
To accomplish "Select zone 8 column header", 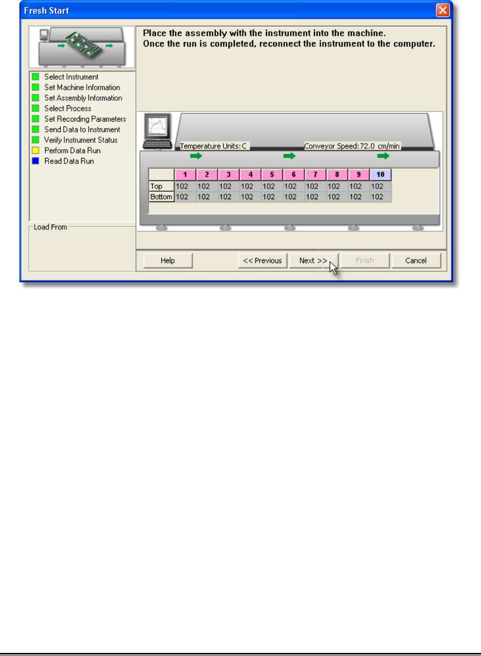I will (x=337, y=175).
